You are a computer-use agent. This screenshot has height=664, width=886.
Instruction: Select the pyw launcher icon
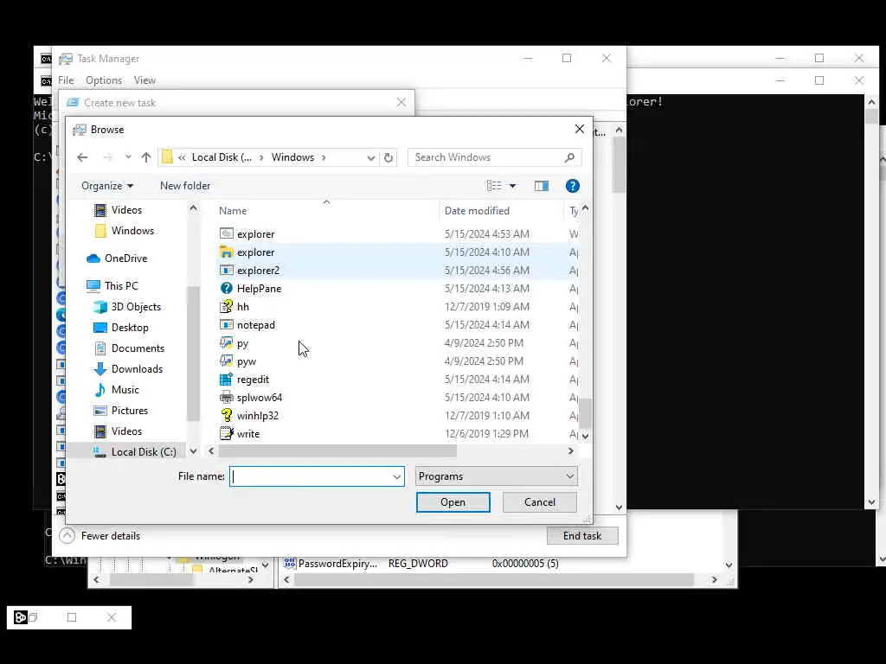226,361
